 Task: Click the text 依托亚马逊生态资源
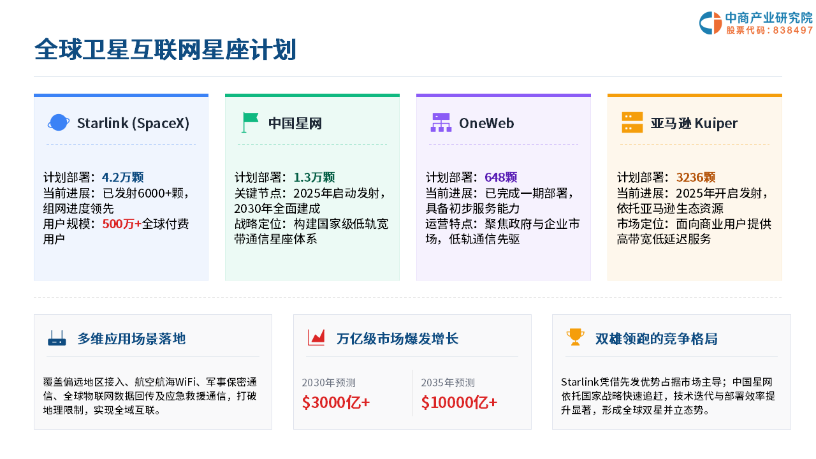click(x=670, y=208)
